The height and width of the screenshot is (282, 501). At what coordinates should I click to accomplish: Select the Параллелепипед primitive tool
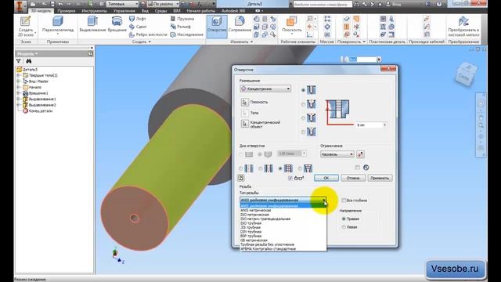click(58, 25)
